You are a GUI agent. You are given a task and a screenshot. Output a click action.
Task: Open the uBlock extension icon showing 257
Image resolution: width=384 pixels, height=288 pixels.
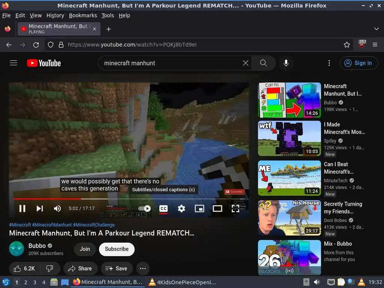[x=362, y=44]
